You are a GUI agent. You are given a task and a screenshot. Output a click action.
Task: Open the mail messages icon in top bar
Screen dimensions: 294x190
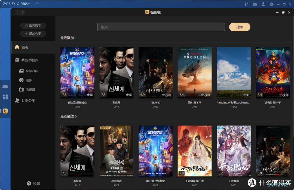tap(255, 4)
